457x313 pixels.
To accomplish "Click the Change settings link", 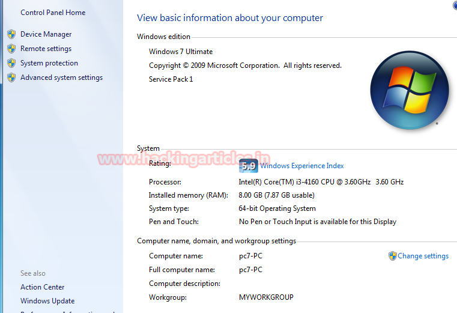I will (x=423, y=256).
